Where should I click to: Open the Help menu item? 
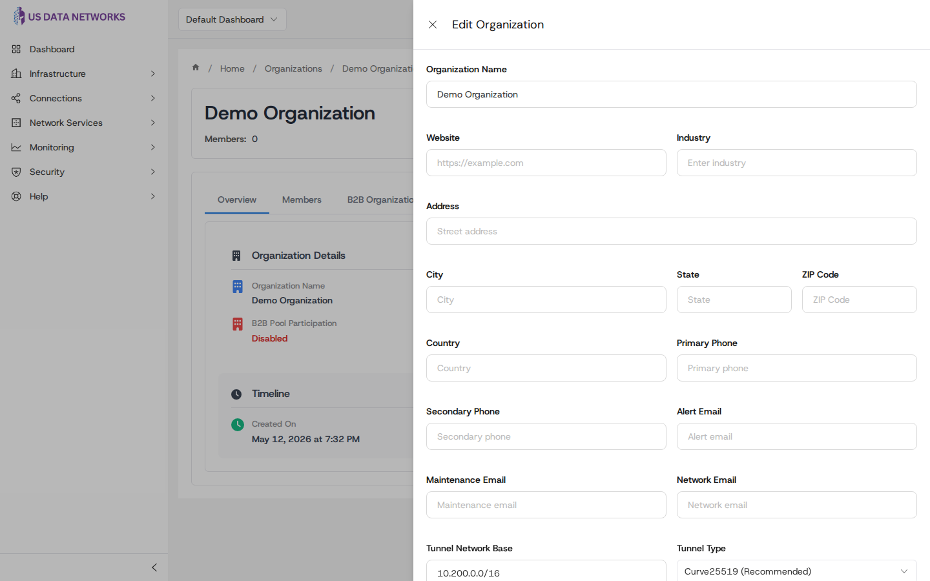(x=84, y=196)
